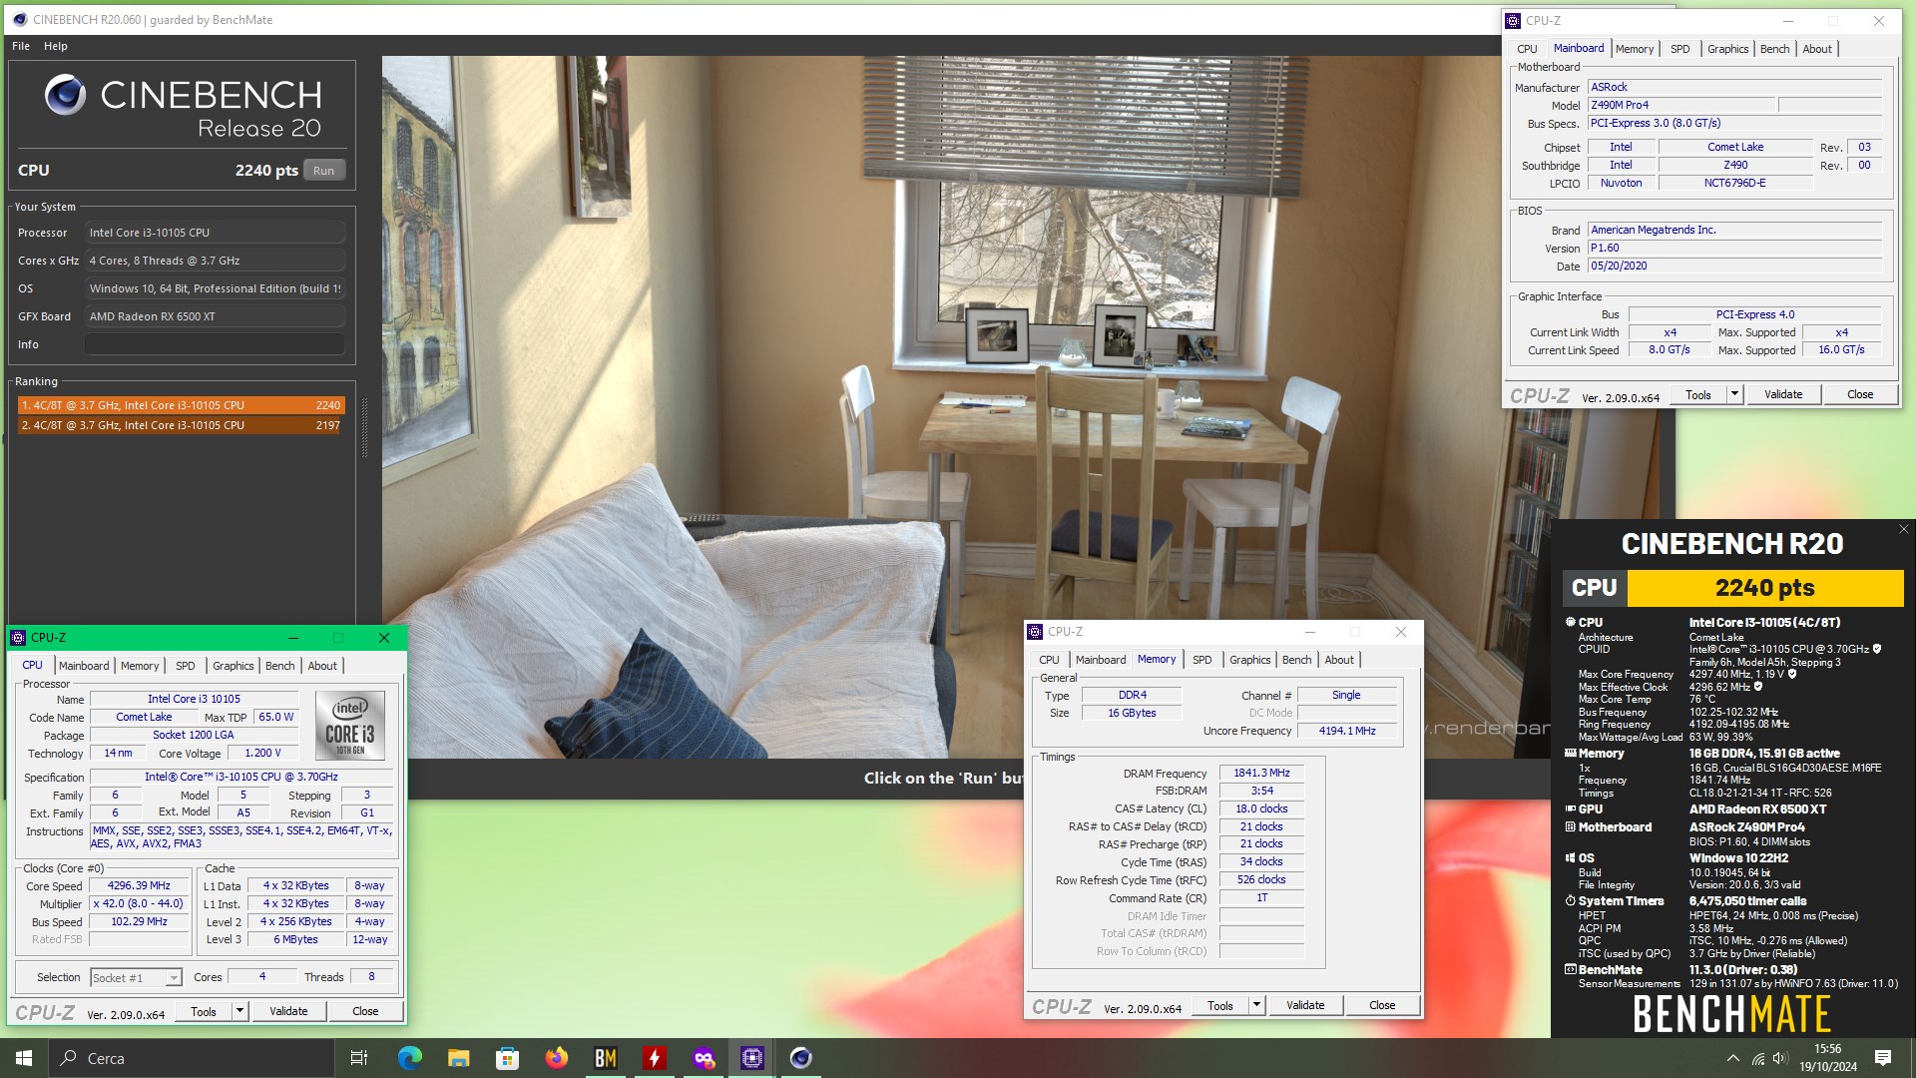Switch to CPU-Z via its taskbar icon
This screenshot has height=1078, width=1916.
(x=752, y=1058)
